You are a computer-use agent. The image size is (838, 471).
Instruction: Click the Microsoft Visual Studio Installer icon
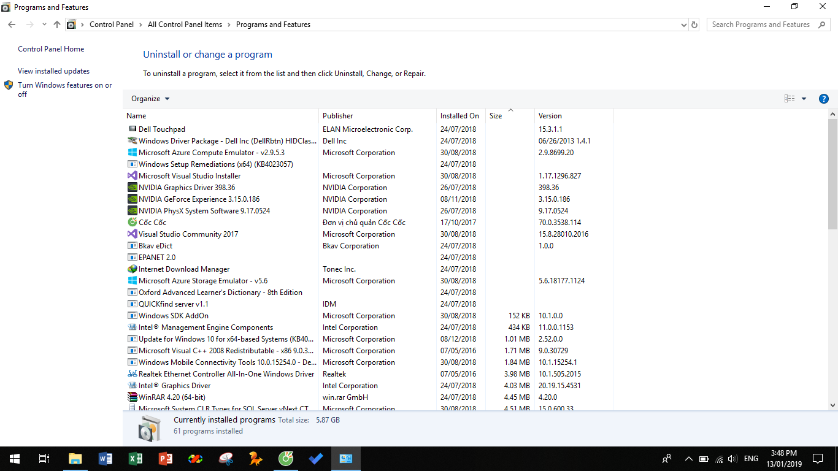pyautogui.click(x=132, y=176)
